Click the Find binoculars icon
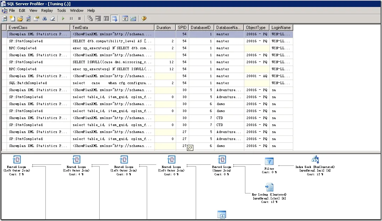 coord(44,19)
